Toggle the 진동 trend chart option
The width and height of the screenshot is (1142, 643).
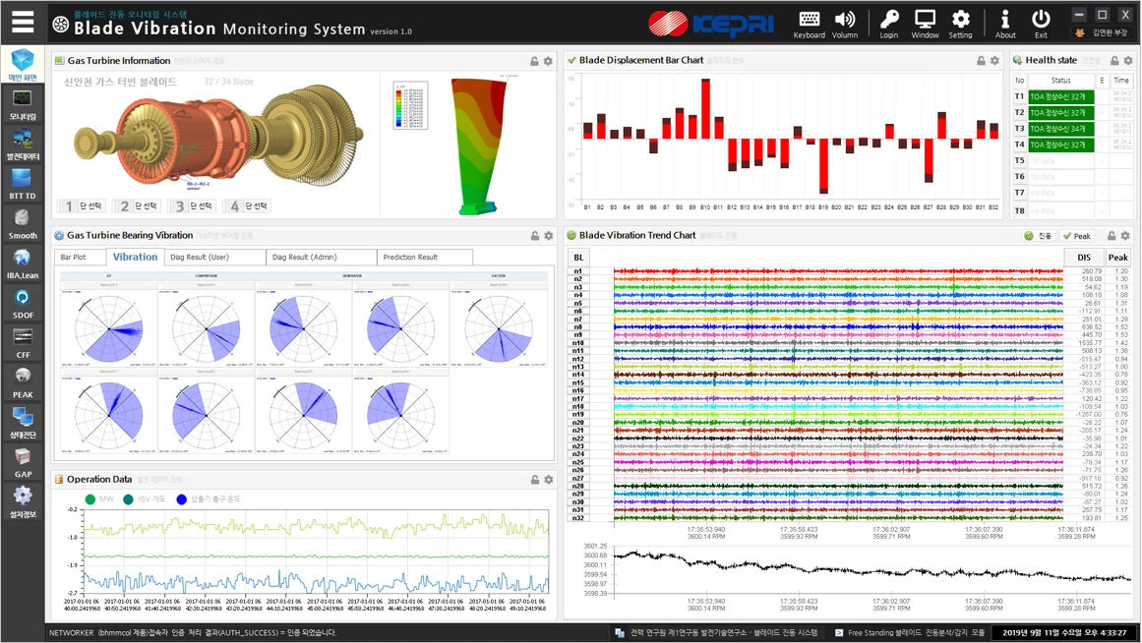coord(1039,236)
